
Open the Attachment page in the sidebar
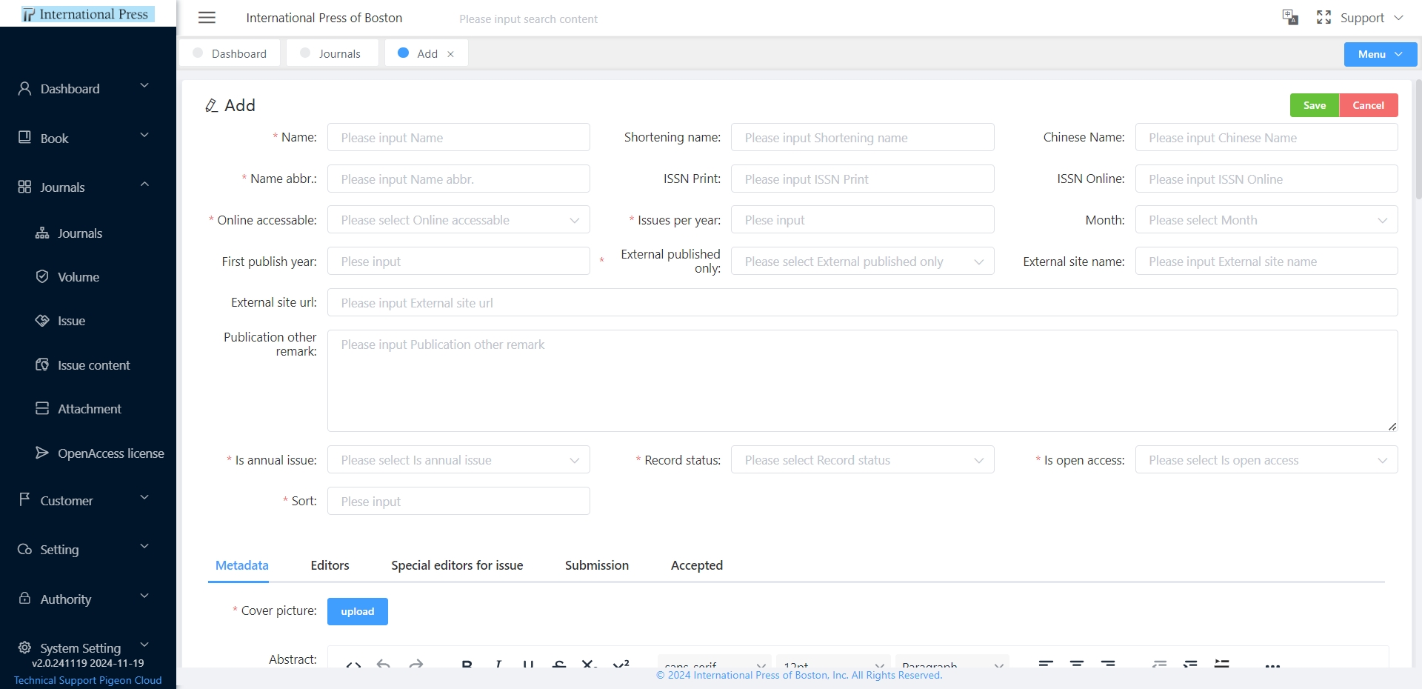(89, 409)
